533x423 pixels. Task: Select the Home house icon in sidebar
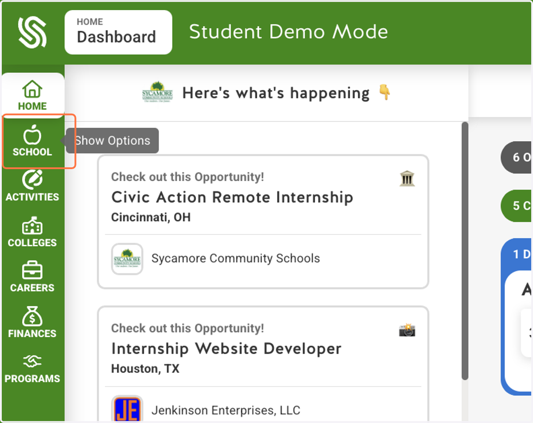(32, 89)
